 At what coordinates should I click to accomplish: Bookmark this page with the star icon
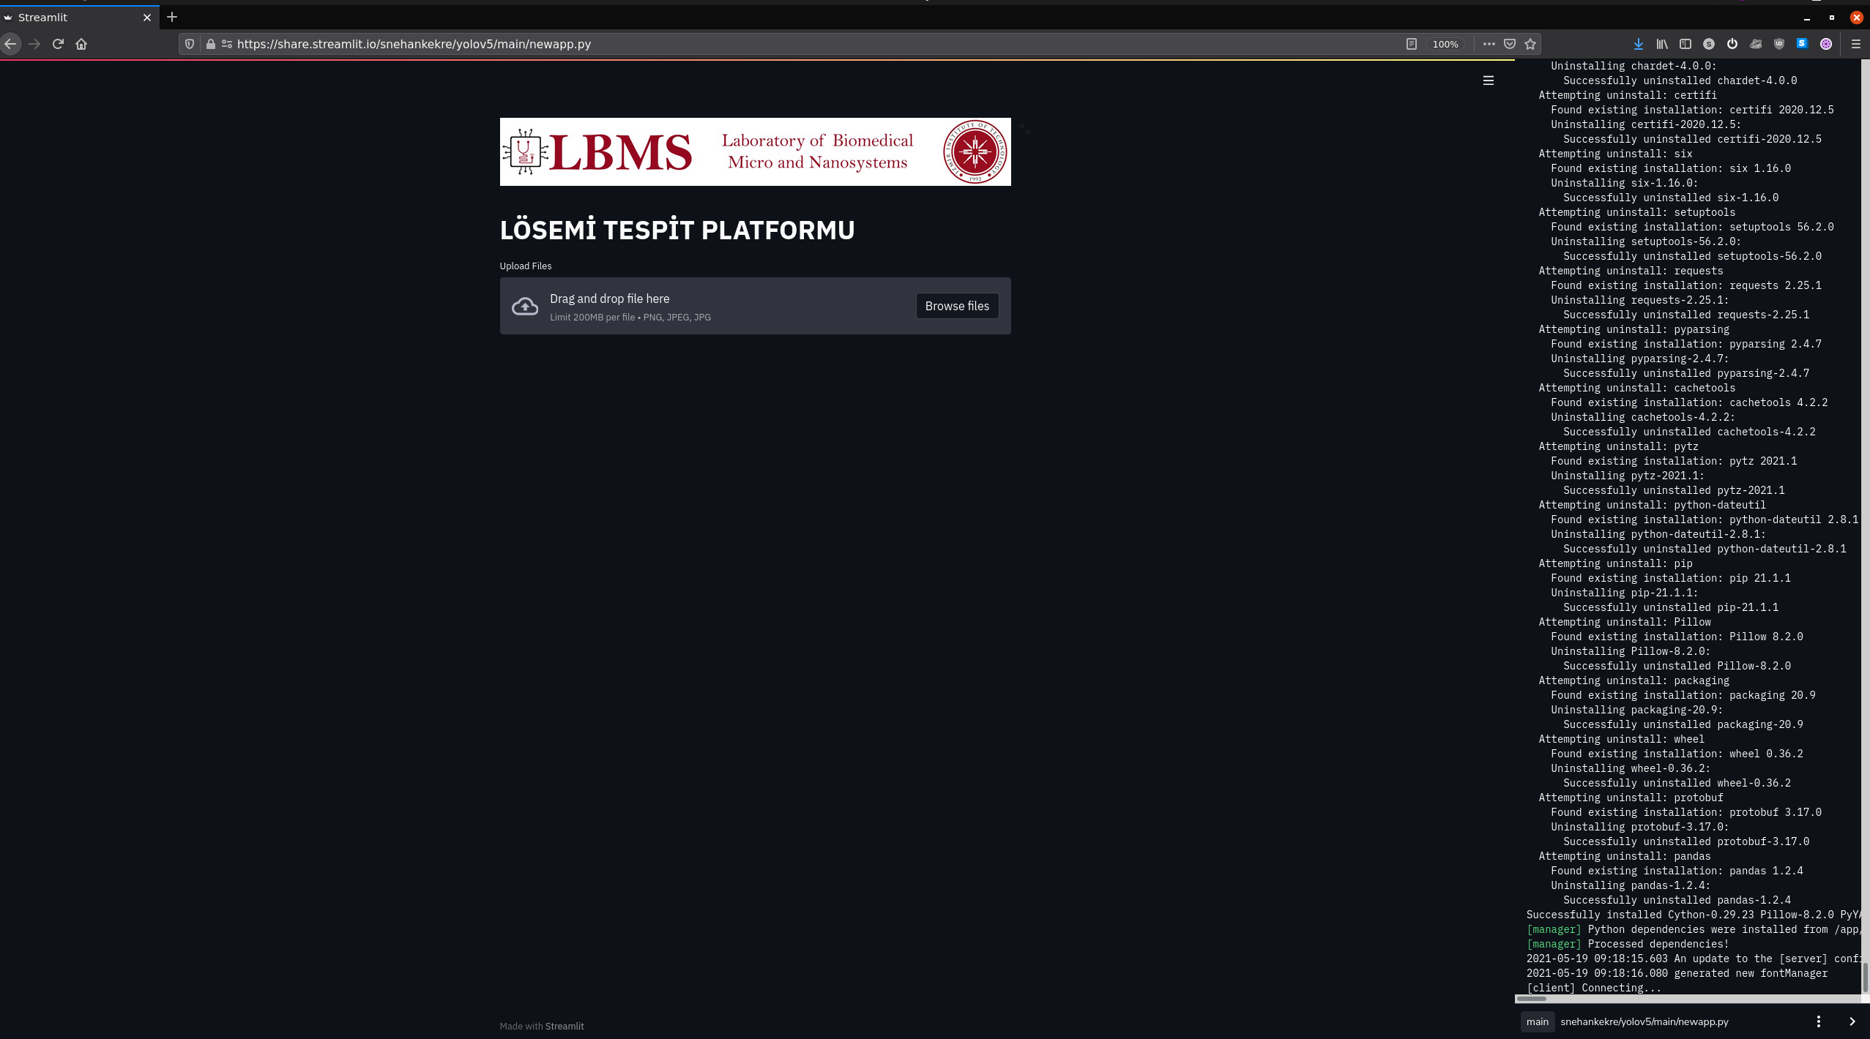tap(1530, 44)
